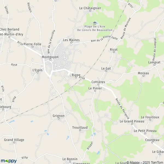Click the Pierre-Folle locality label
This screenshot has height=164, width=164.
(33, 44)
